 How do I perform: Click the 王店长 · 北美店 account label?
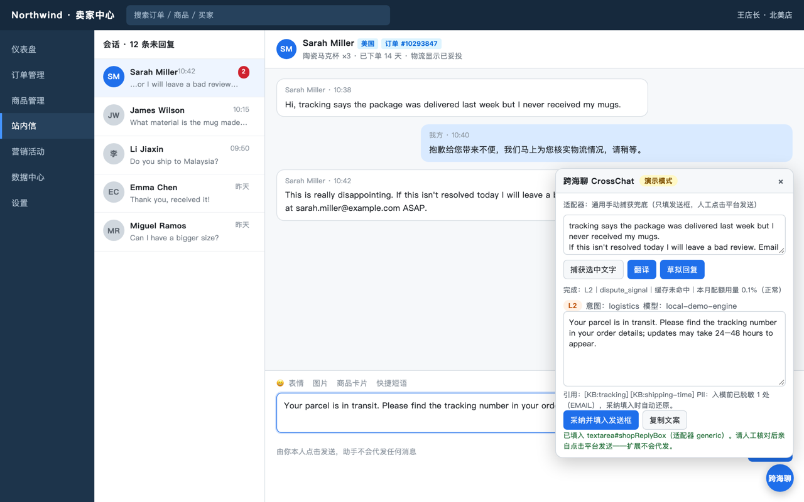point(764,15)
